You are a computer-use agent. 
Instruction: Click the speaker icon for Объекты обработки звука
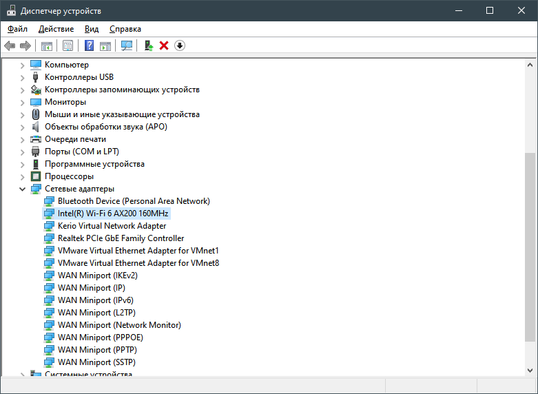[x=35, y=127]
